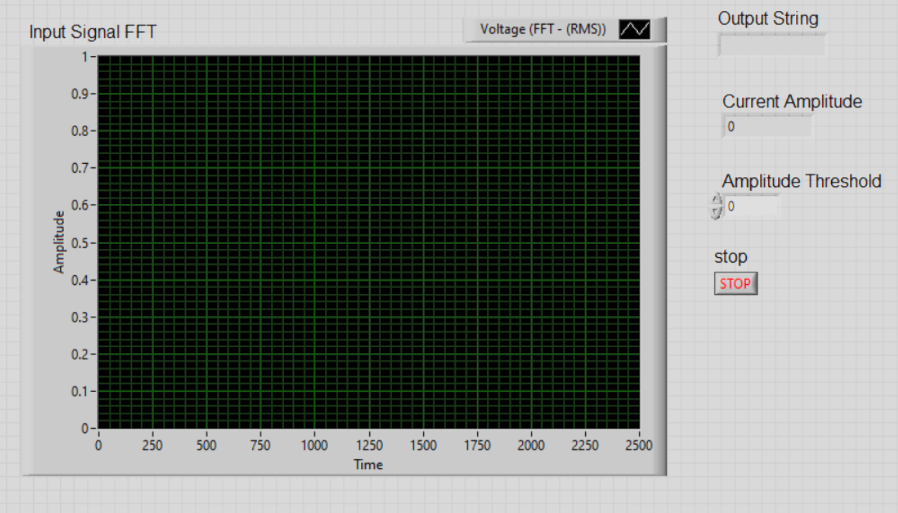Click the y-axis value 0.9

(80, 94)
